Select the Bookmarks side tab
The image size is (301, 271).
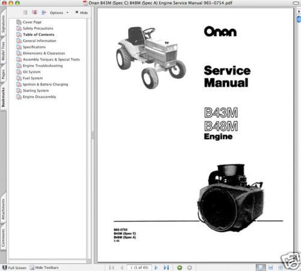[x=3, y=97]
